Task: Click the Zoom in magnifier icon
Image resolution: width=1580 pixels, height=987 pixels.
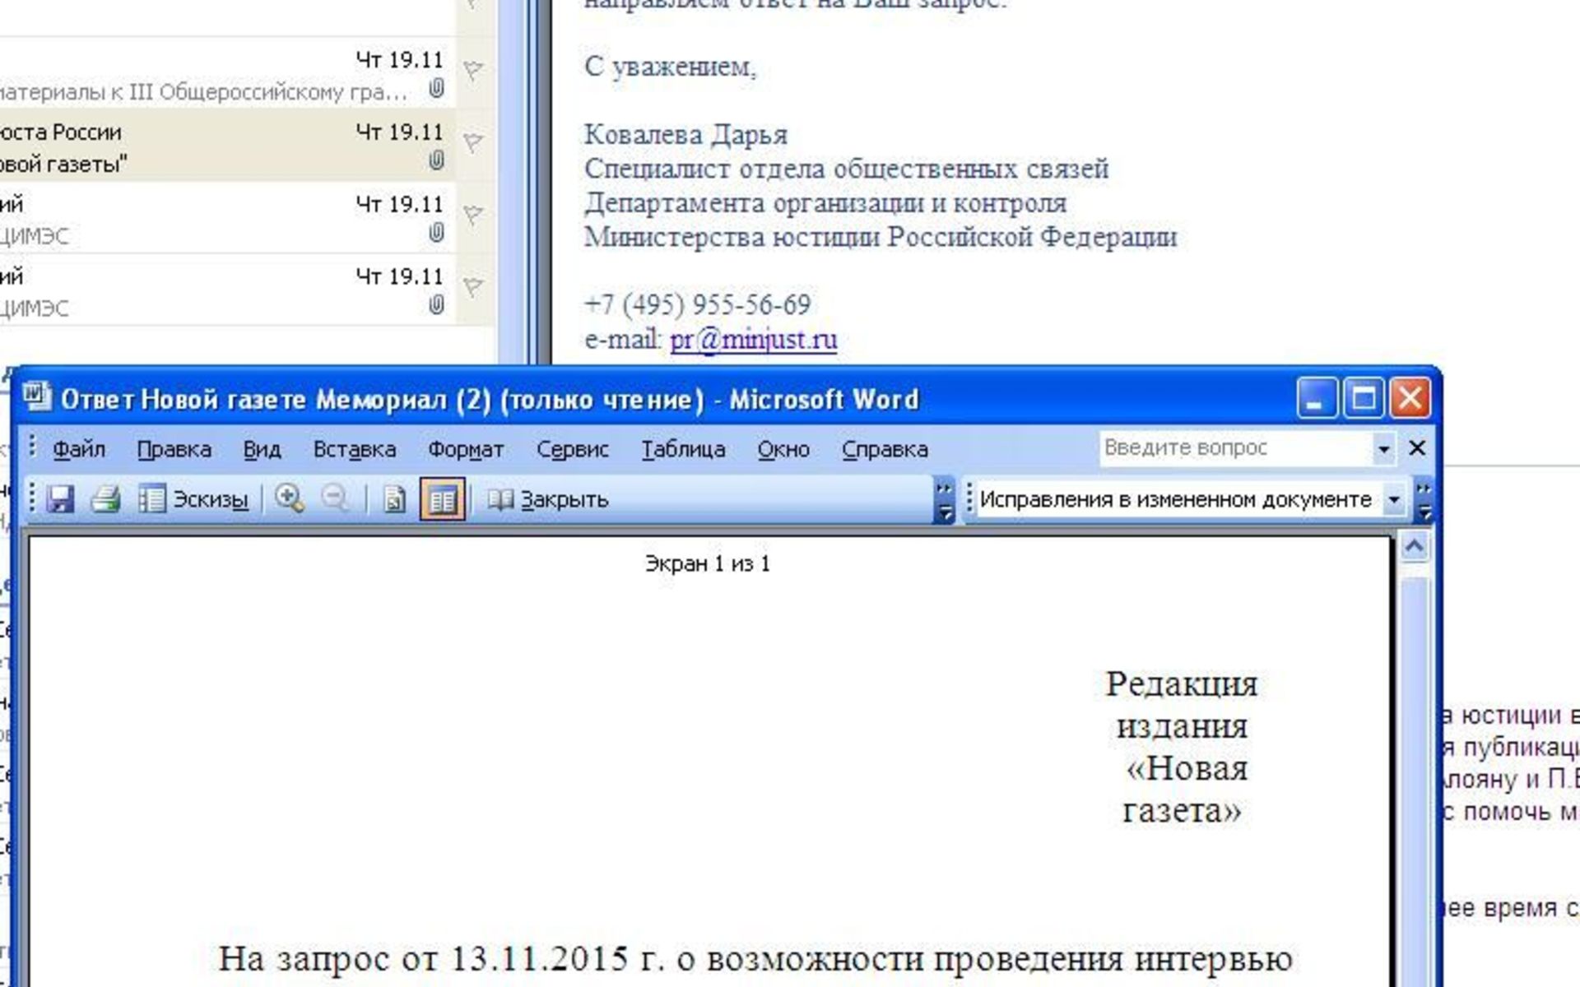Action: point(289,499)
